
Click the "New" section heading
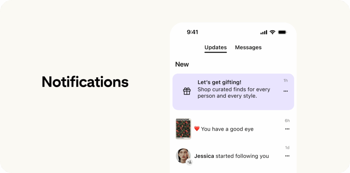tap(182, 64)
